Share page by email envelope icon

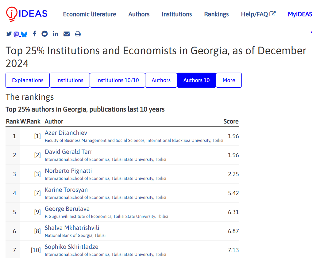pyautogui.click(x=67, y=34)
